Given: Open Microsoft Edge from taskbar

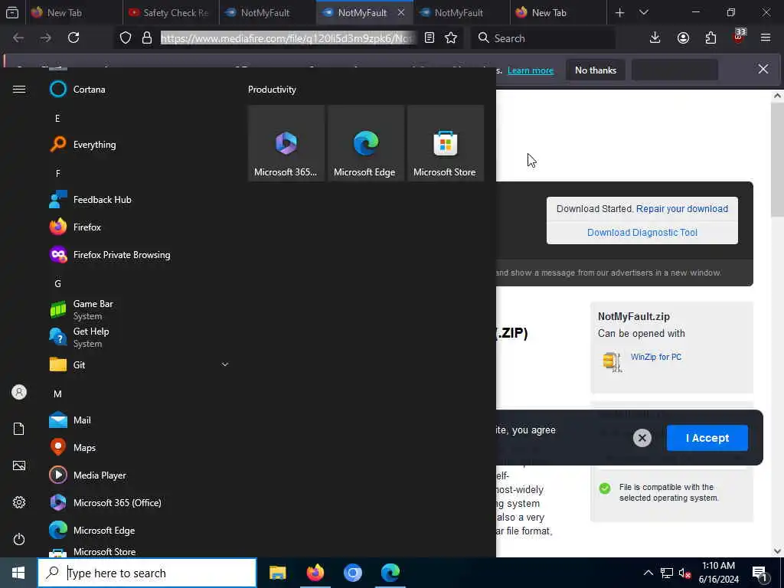Looking at the screenshot, I should [x=390, y=573].
